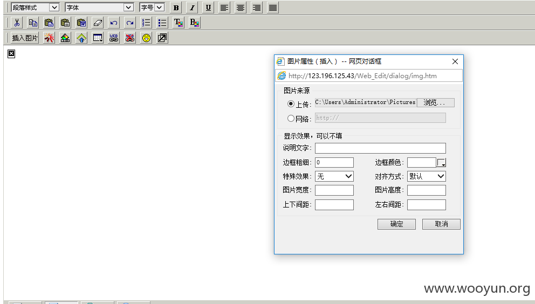Open the 字体 font dropdown
The height and width of the screenshot is (304, 535).
[99, 8]
